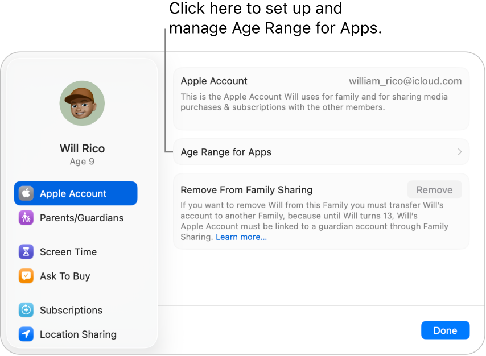Select the Subscriptions circular arrow icon

pos(26,310)
